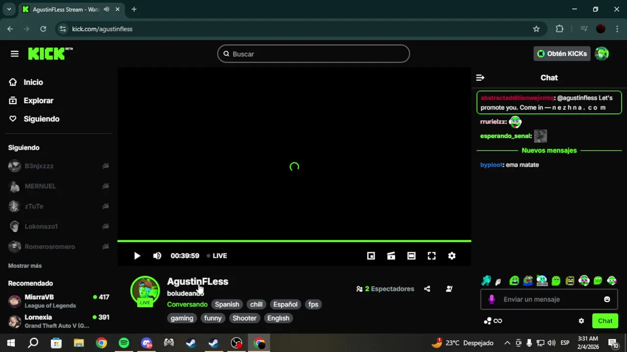Open the tab search dropdown arrow
Viewport: 627px width, 352px height.
(x=9, y=9)
